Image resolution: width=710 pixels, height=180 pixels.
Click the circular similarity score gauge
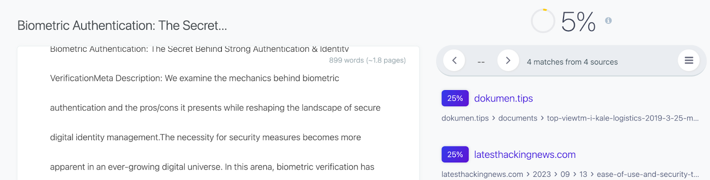pos(543,21)
